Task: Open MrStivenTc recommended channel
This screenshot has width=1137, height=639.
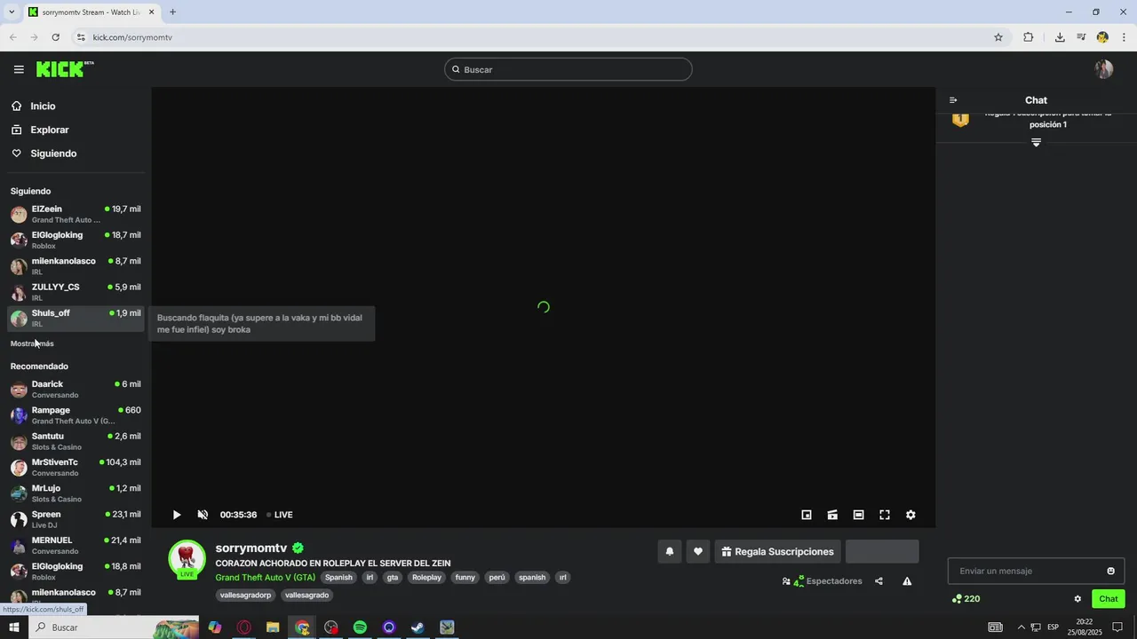Action: pos(76,467)
